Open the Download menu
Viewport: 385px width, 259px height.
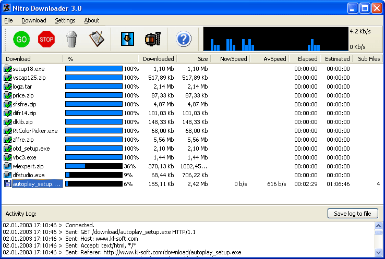pos(33,20)
